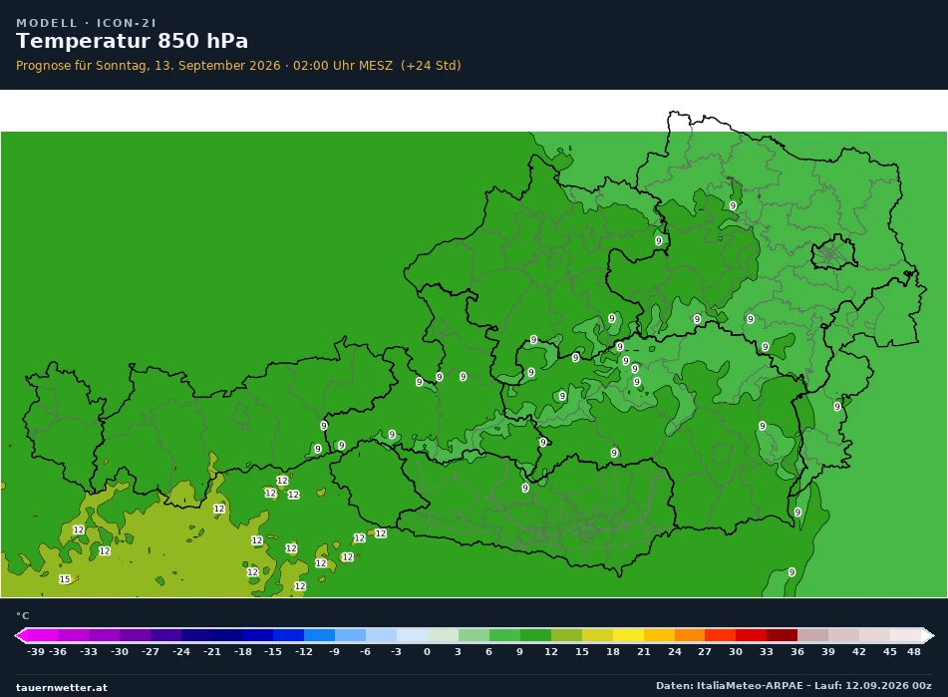This screenshot has height=697, width=948.
Task: Pick the dusty pink swatch between 36 and 39
Action: coord(812,635)
